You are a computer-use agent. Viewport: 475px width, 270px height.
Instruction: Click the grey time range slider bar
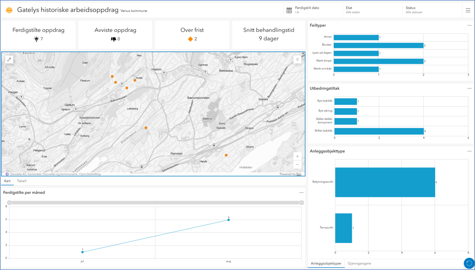coord(155,202)
